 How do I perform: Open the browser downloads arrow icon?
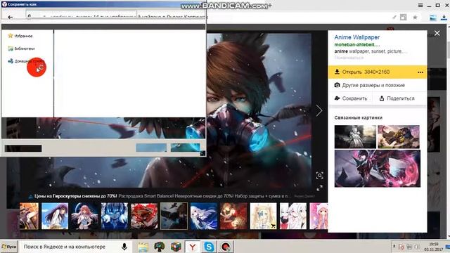click(444, 18)
